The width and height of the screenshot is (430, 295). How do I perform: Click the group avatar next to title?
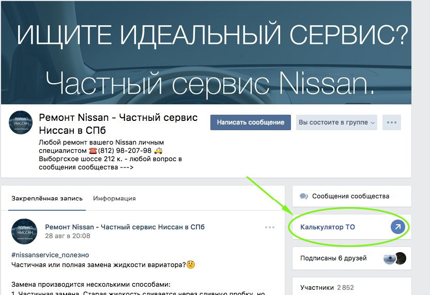click(x=21, y=122)
